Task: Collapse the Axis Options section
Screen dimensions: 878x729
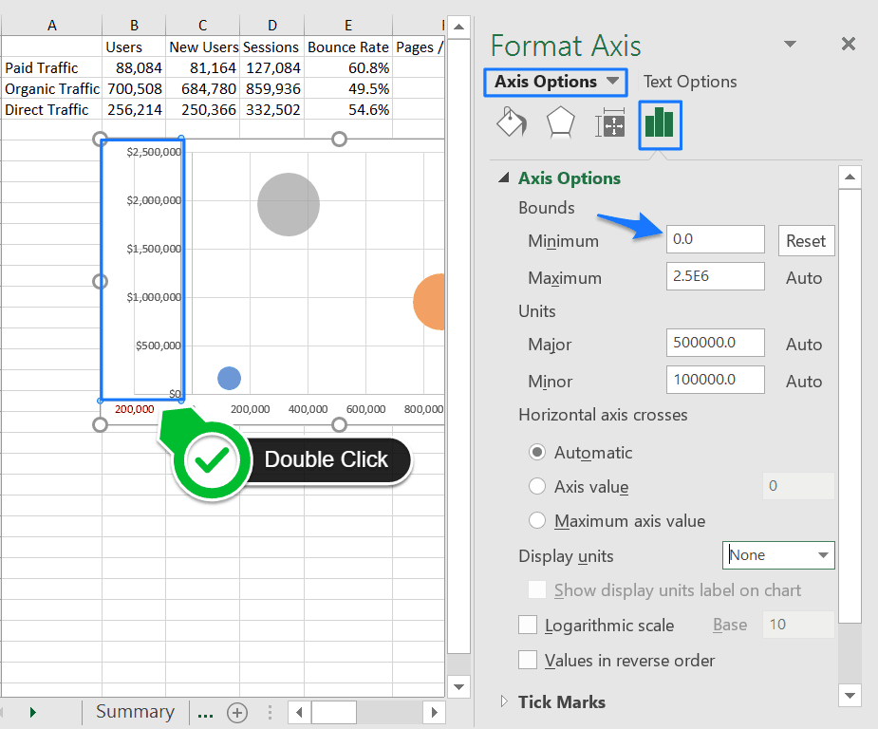Action: (504, 178)
